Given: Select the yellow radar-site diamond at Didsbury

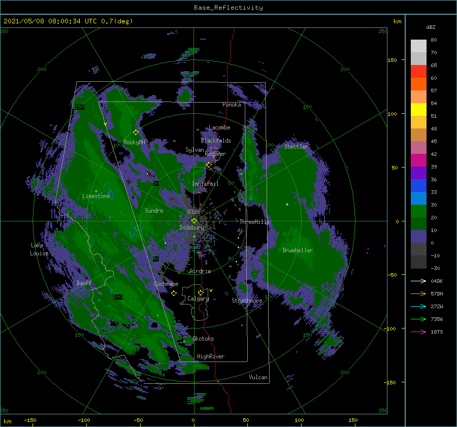Looking at the screenshot, I should [194, 221].
